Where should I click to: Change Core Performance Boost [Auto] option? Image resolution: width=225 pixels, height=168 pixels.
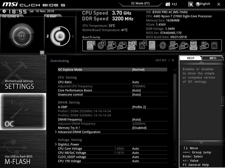coord(136,90)
